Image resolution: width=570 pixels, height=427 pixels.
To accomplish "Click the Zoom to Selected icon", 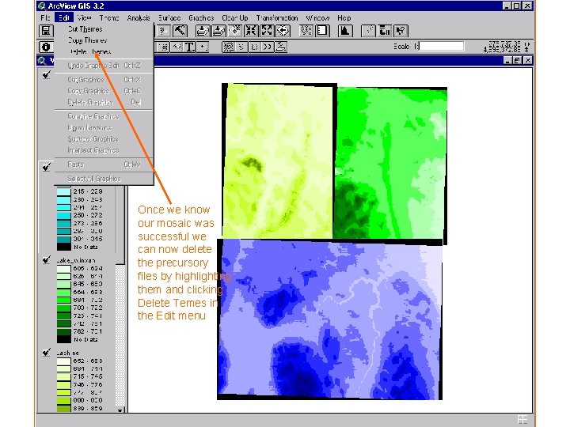I will [234, 31].
